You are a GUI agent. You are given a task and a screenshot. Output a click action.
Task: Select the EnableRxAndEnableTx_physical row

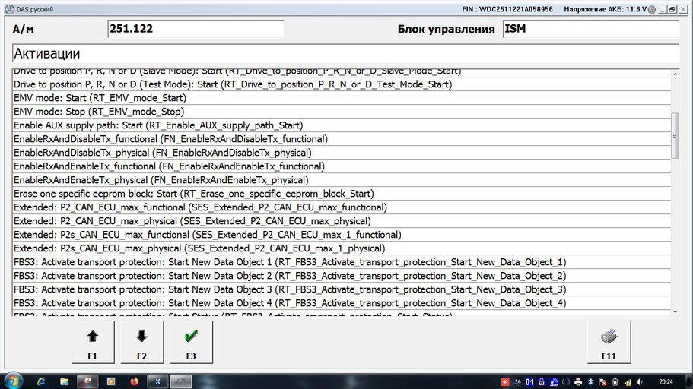pos(342,180)
